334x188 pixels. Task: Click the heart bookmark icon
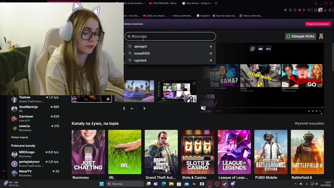pos(309,10)
